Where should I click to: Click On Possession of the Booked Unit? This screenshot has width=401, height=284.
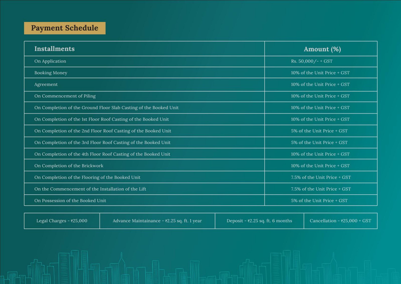(70, 201)
